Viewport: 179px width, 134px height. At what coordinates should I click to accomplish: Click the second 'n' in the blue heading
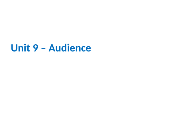point(78,49)
